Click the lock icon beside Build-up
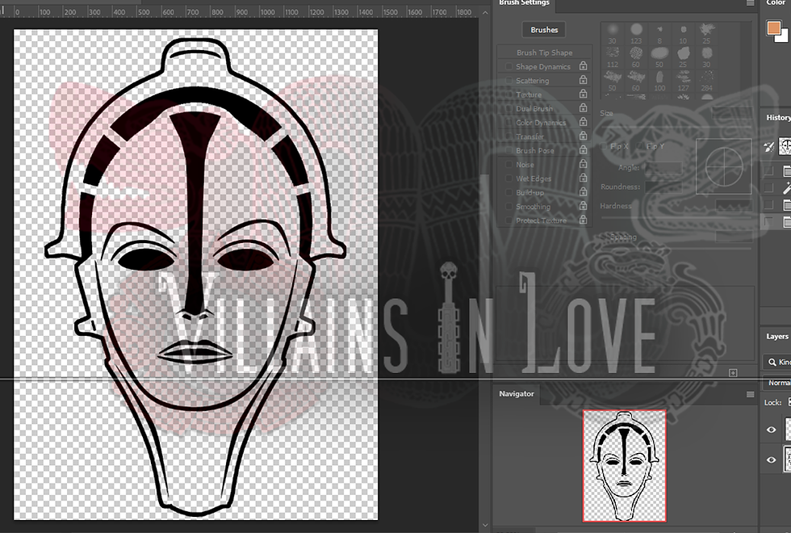791x533 pixels. point(583,192)
